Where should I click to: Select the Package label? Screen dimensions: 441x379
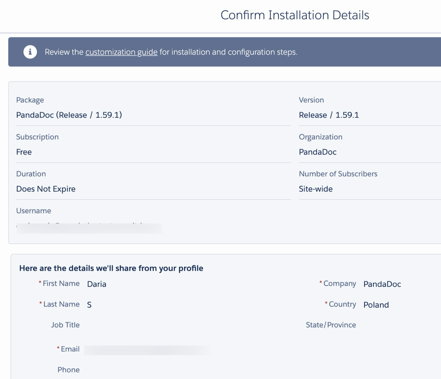pos(30,100)
